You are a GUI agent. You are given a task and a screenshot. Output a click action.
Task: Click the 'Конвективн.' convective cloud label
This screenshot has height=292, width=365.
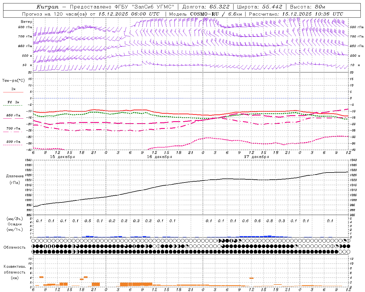(x=15, y=267)
